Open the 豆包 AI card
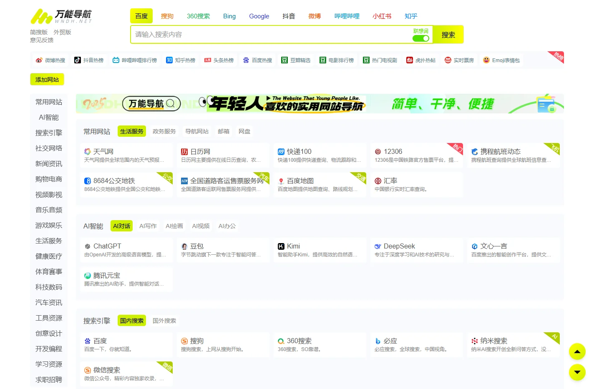This screenshot has width=594, height=389. pos(223,250)
